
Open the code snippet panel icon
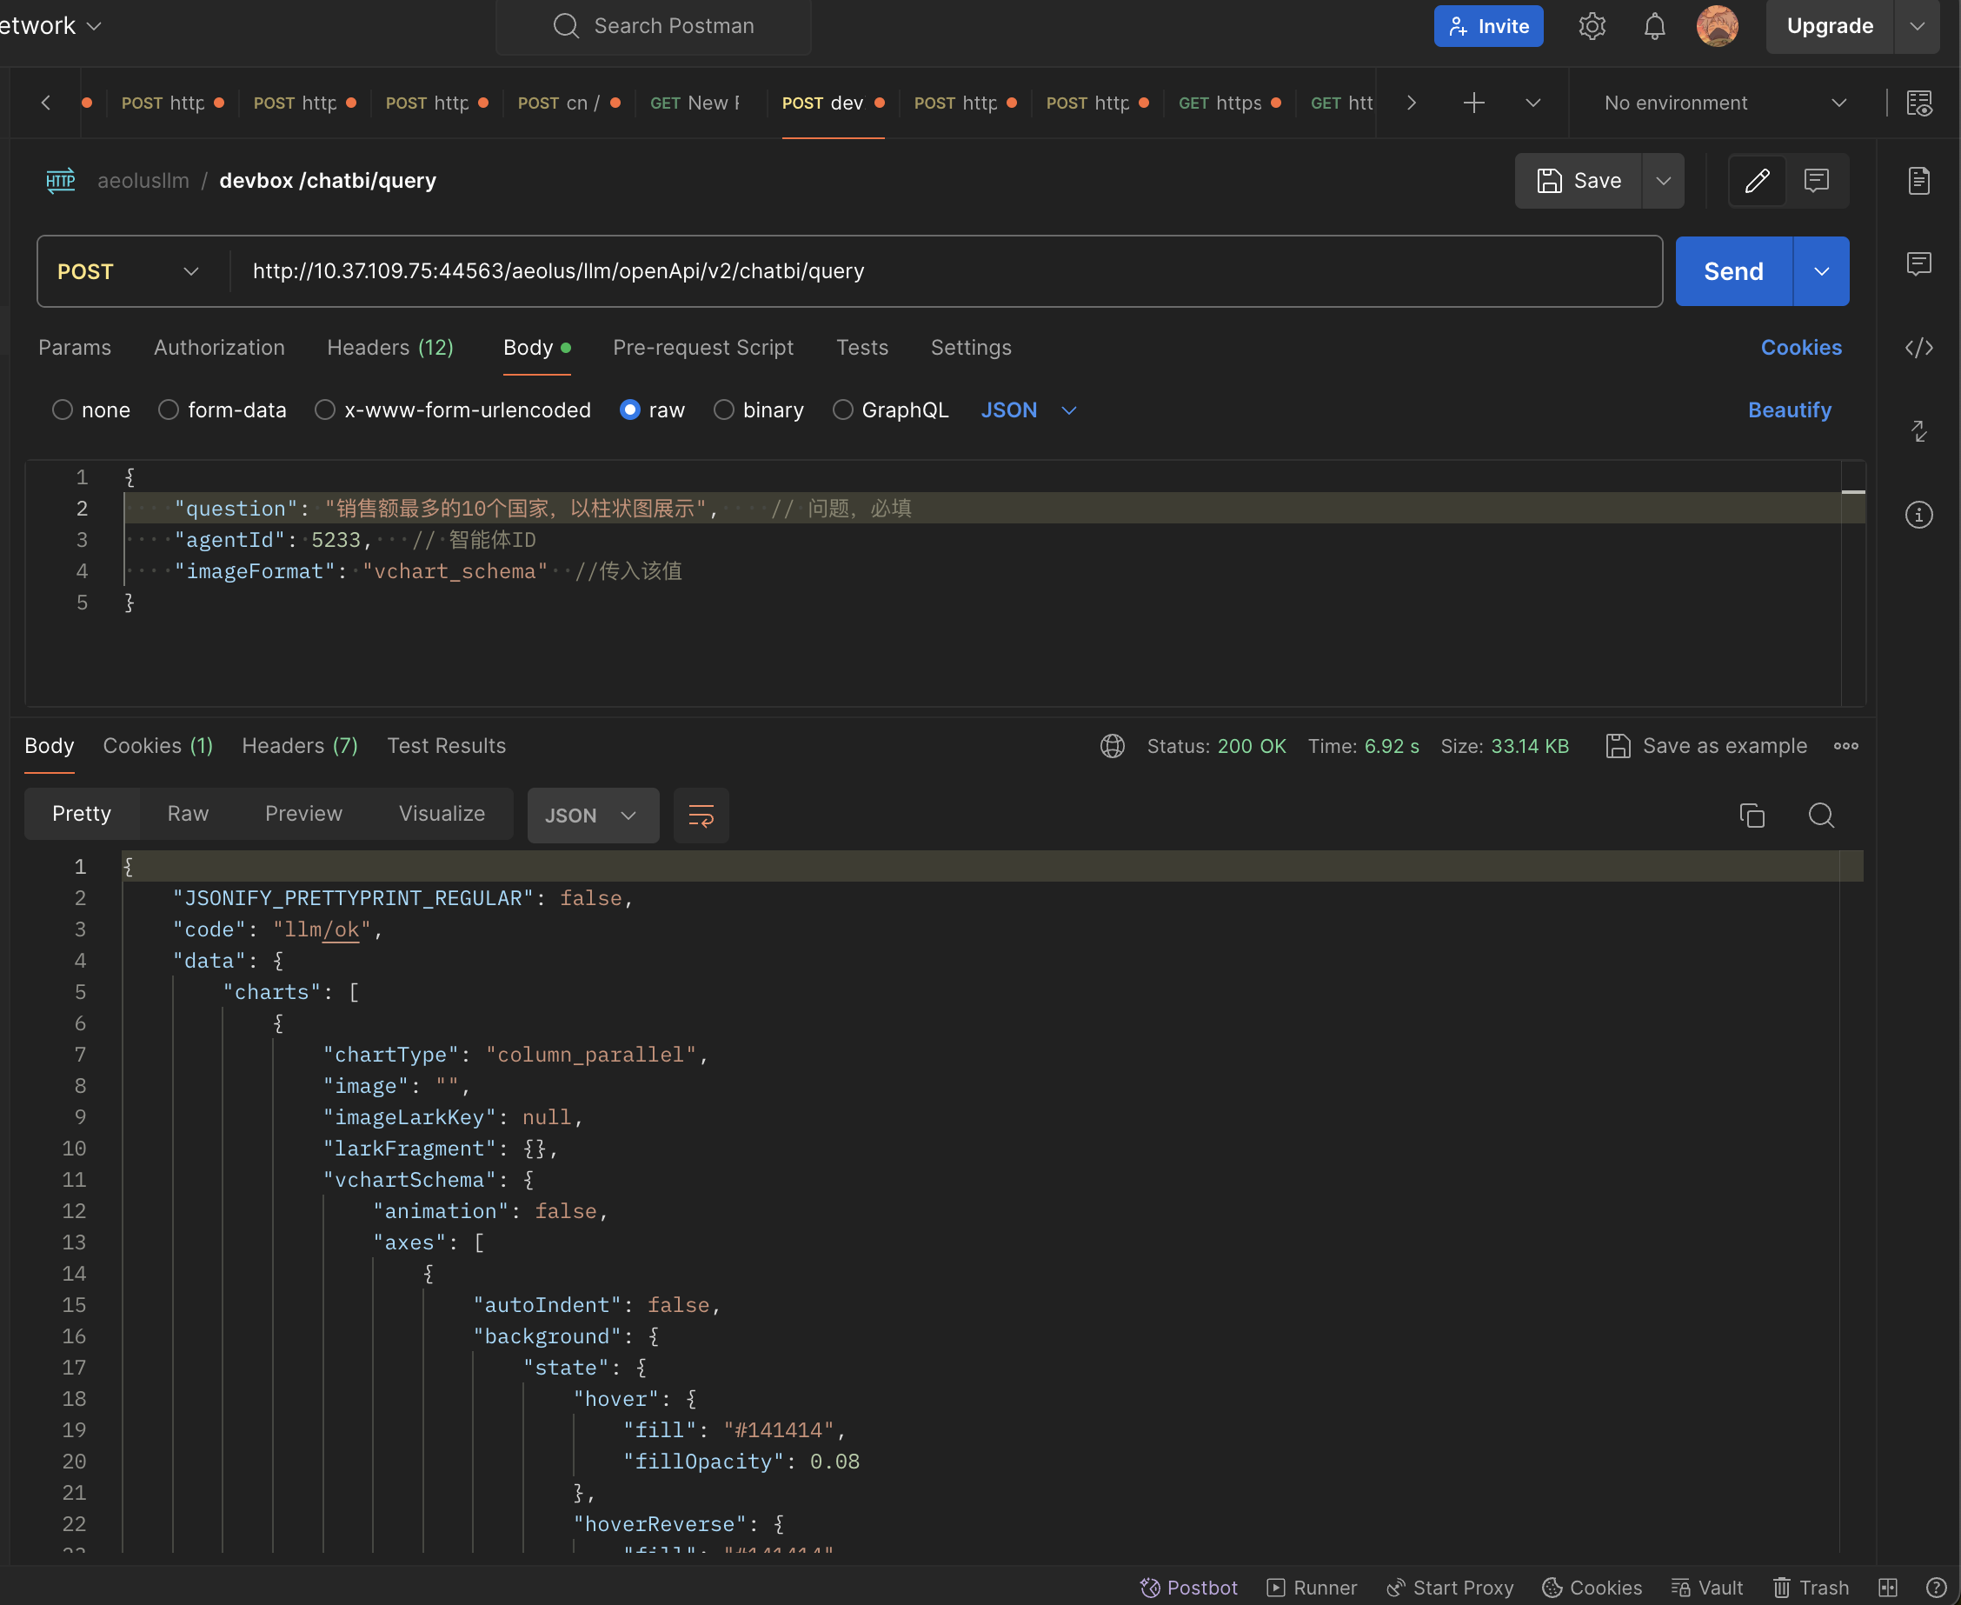coord(1918,348)
